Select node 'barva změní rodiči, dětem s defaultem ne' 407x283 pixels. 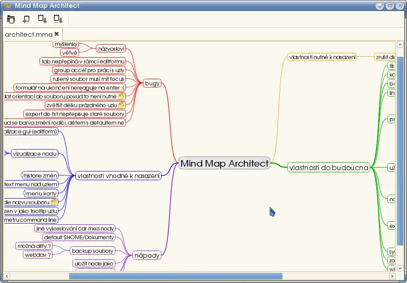[x=65, y=122]
